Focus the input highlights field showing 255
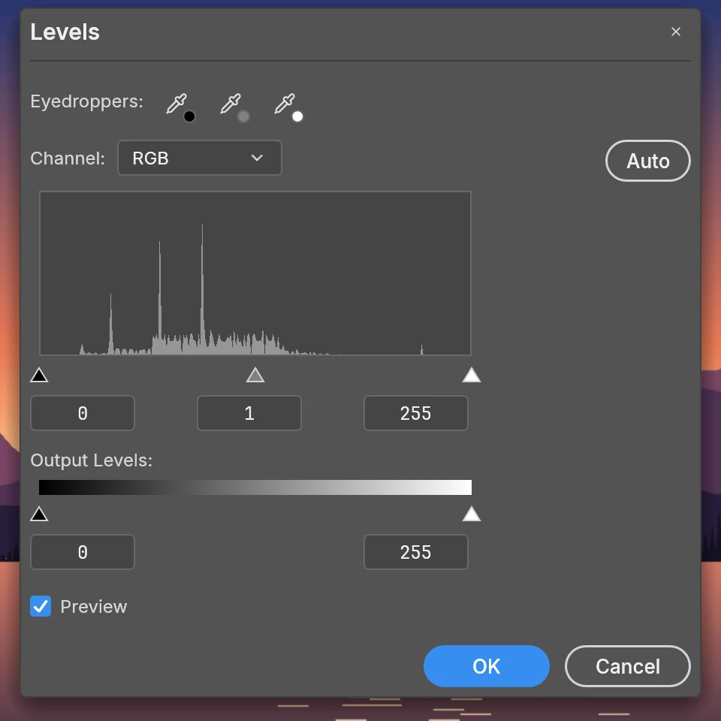The image size is (721, 721). 415,413
